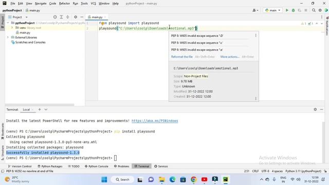Click the Run with Coverage icon
This screenshot has height=185, width=329.
(x=299, y=10)
